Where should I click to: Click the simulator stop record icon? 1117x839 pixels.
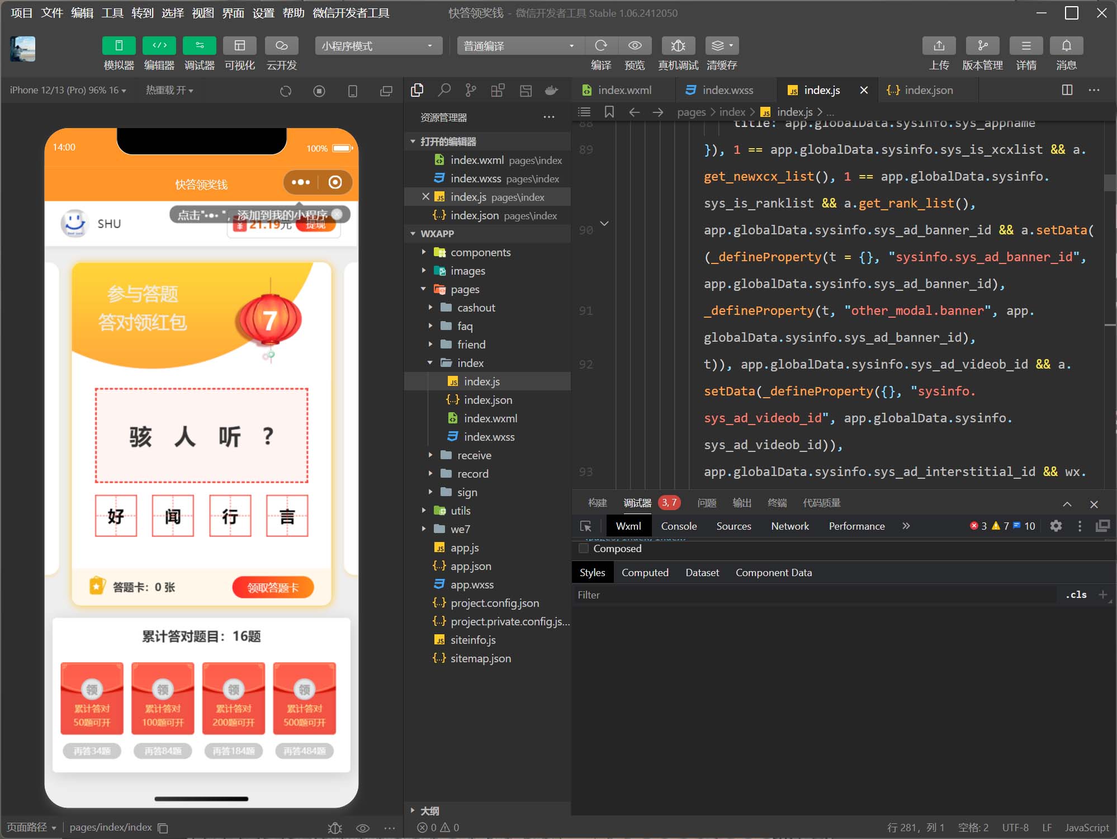[319, 91]
